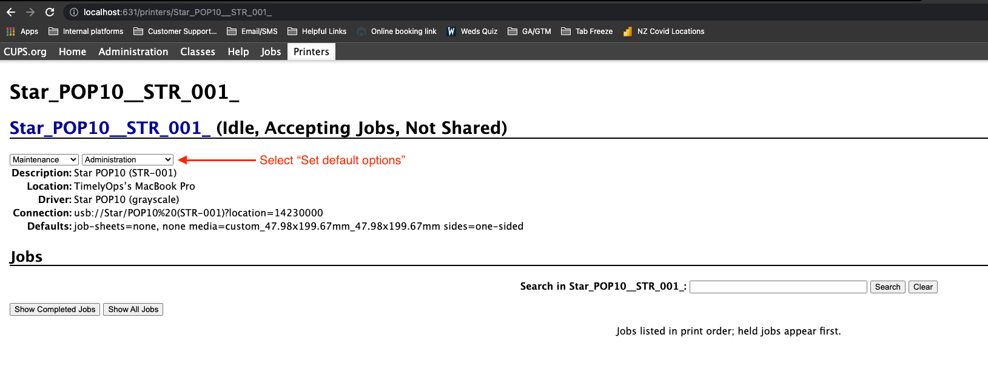The image size is (988, 383).
Task: Expand the Maintenance dropdown
Action: click(44, 159)
